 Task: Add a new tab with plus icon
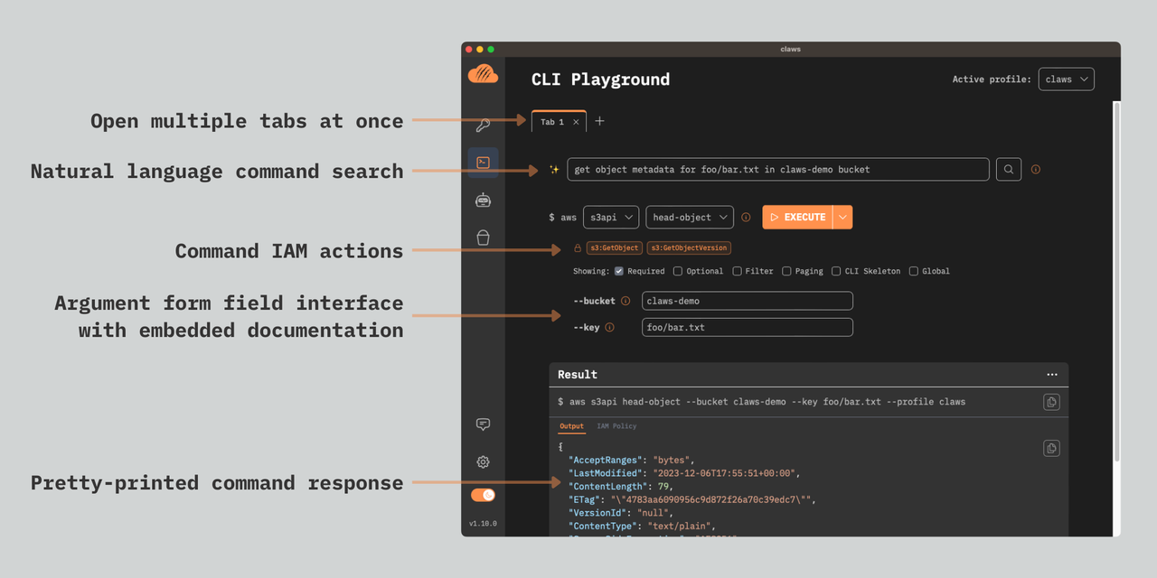point(599,121)
